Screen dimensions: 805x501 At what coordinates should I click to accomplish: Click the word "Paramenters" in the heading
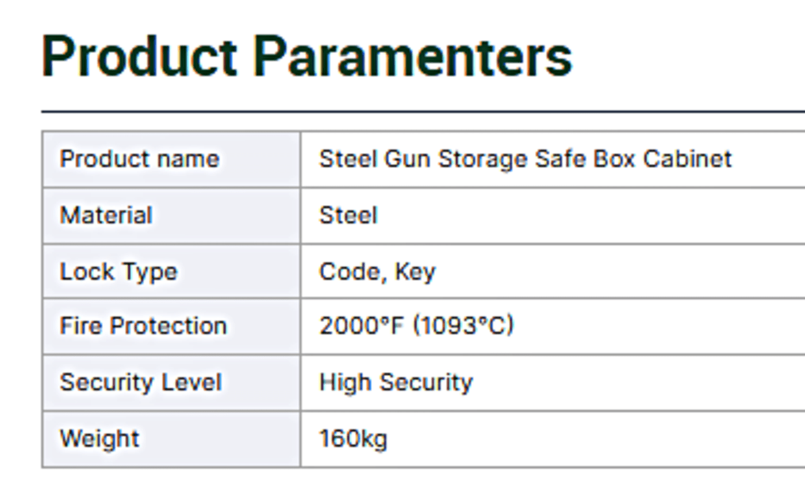[413, 56]
